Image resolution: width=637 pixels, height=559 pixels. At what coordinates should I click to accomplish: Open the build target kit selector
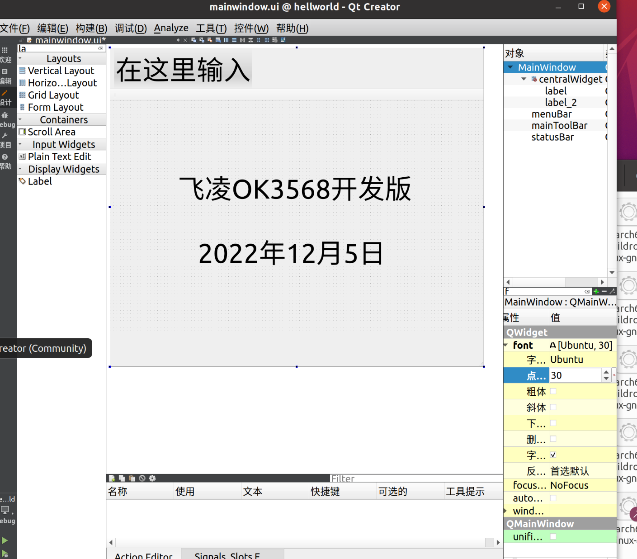coord(6,510)
